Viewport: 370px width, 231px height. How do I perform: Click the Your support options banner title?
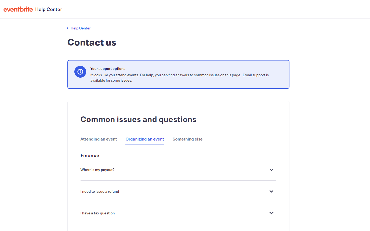click(108, 69)
